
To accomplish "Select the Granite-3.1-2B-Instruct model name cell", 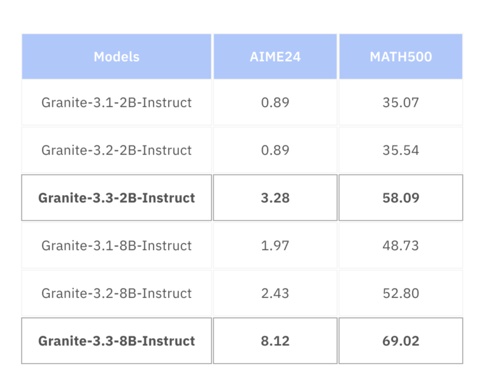I will [x=116, y=102].
